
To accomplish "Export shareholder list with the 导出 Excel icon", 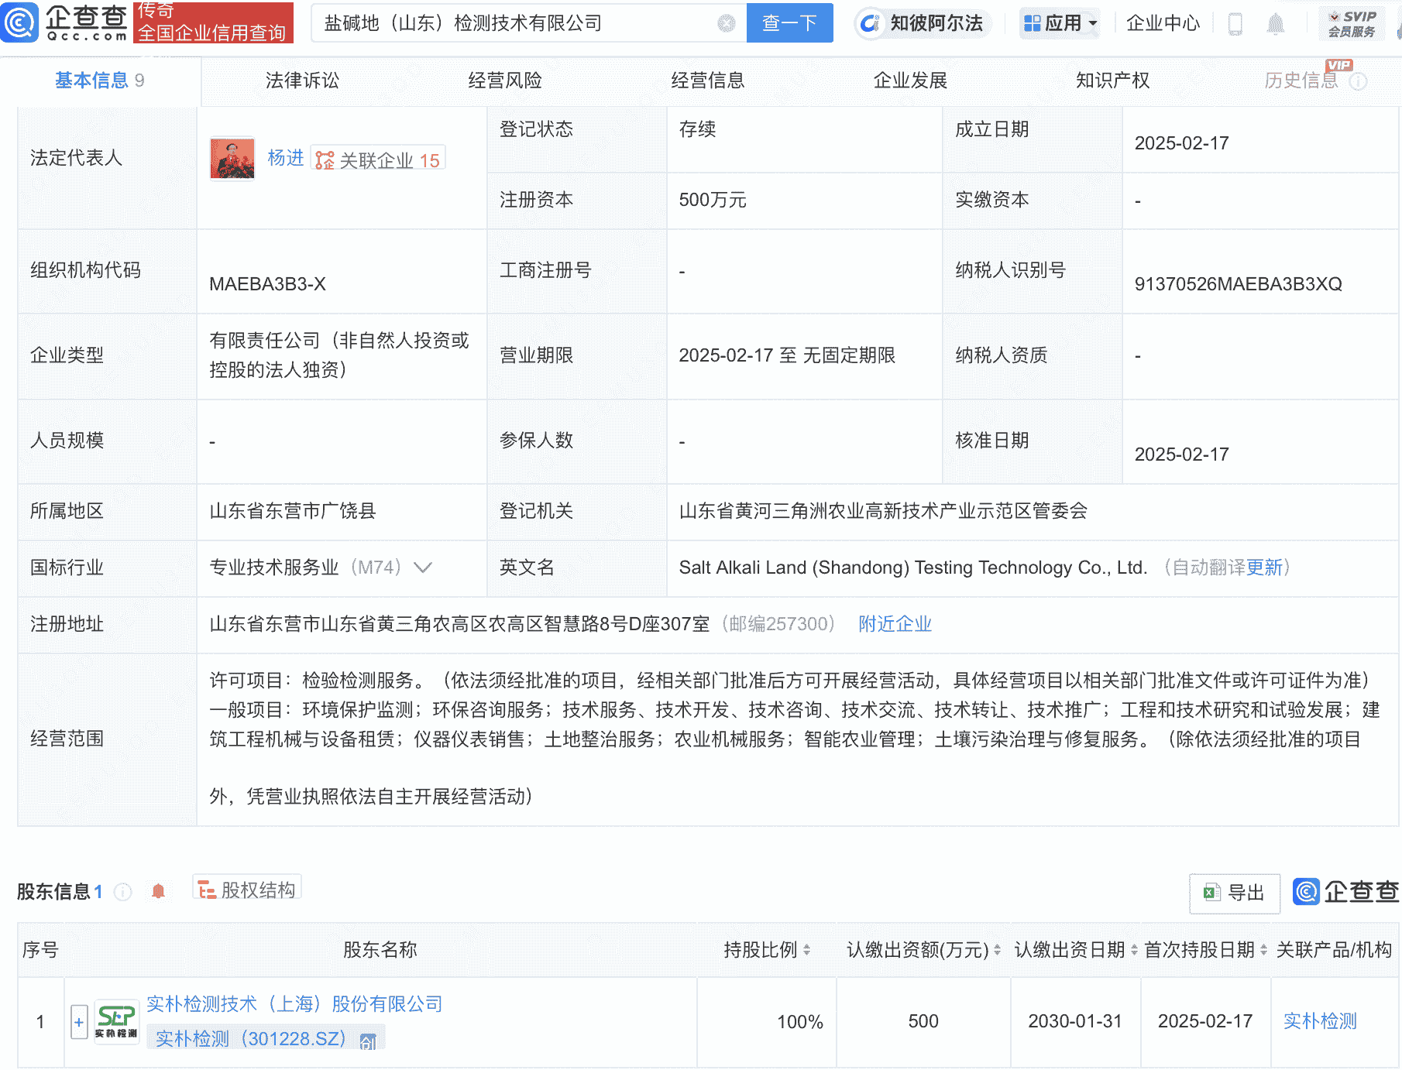I will [1233, 893].
